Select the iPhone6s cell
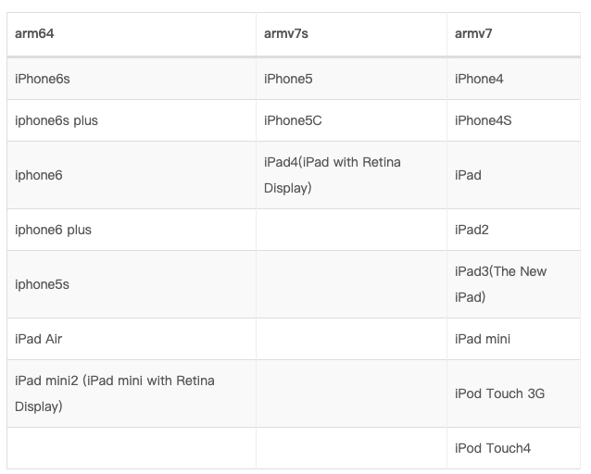Image resolution: width=591 pixels, height=474 pixels. pos(132,79)
